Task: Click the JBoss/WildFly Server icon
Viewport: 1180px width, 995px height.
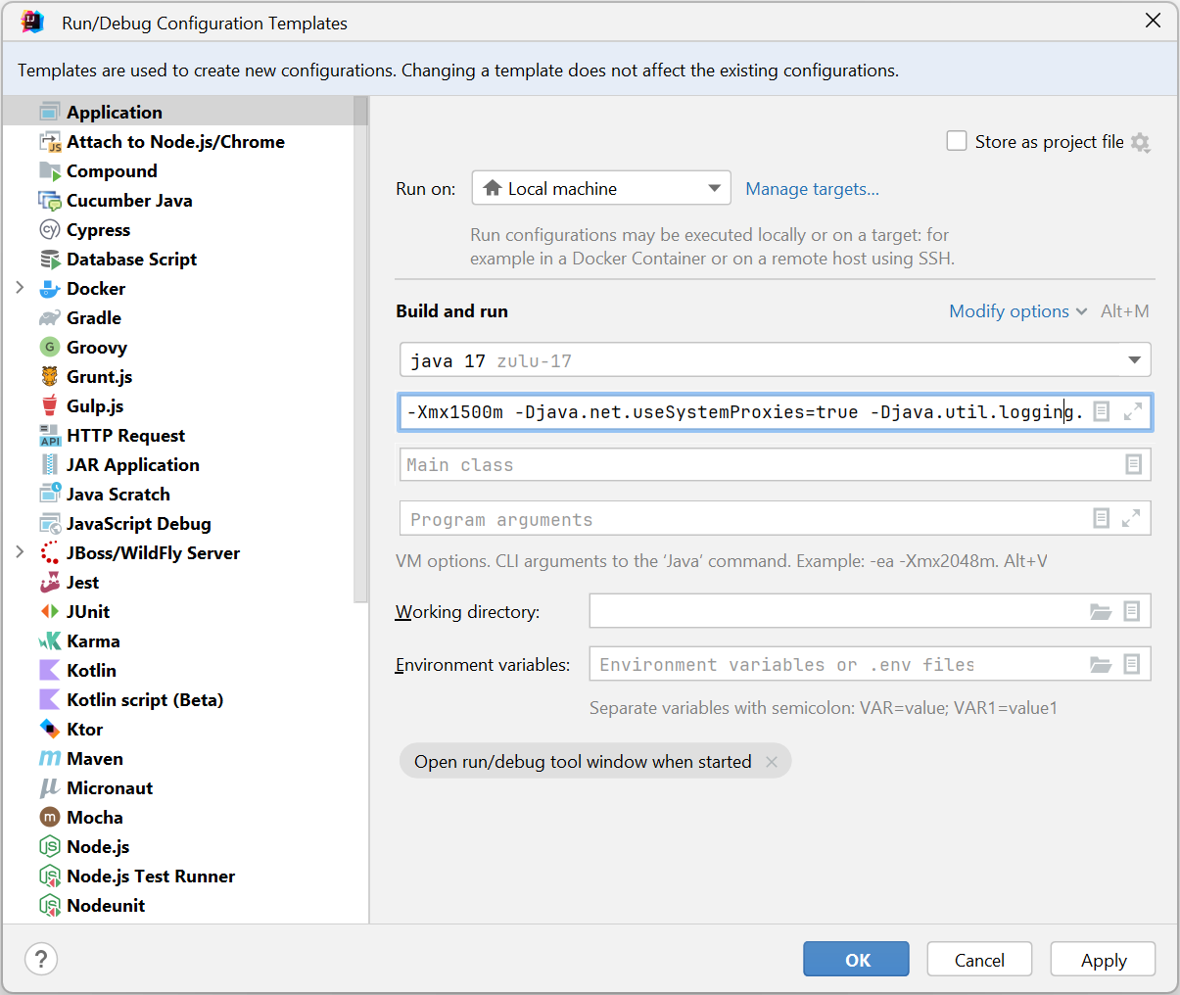Action: click(x=50, y=552)
